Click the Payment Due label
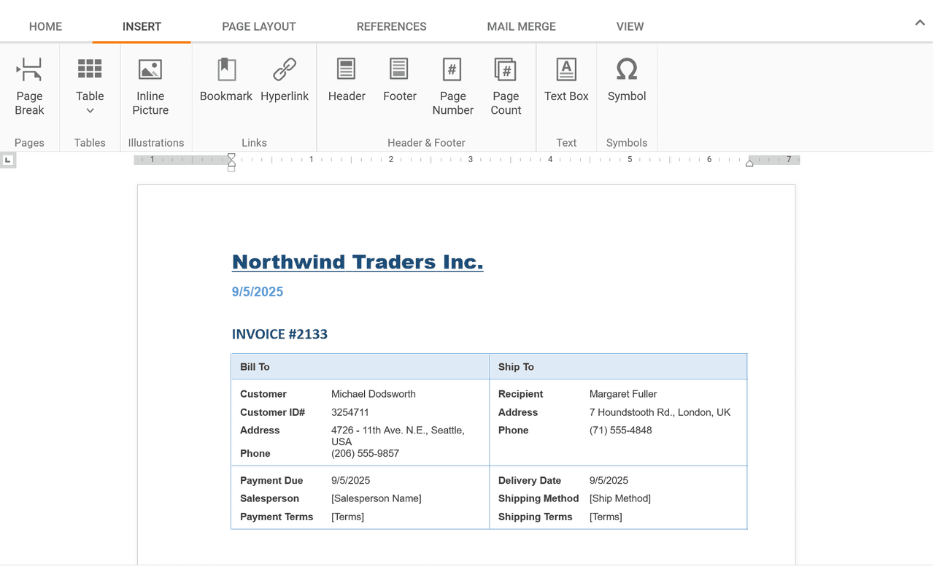This screenshot has width=934, height=583. pyautogui.click(x=271, y=481)
